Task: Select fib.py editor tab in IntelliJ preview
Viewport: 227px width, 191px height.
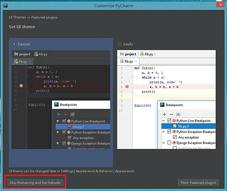Action: (x=129, y=61)
